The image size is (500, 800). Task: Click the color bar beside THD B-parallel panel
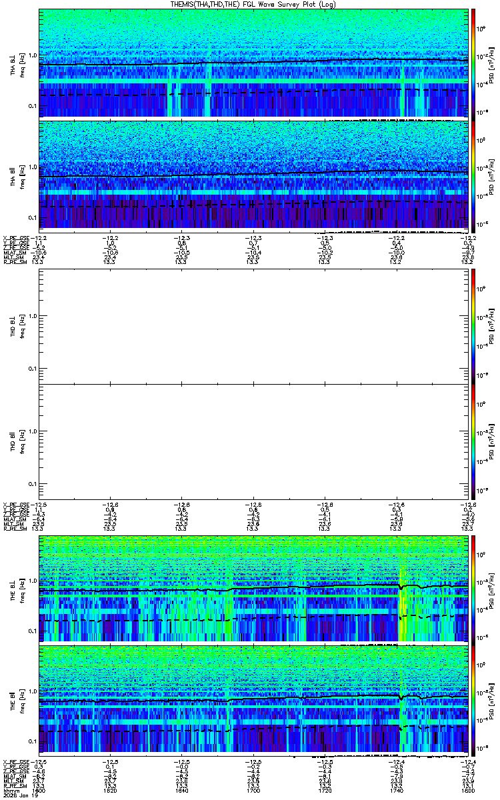click(473, 441)
